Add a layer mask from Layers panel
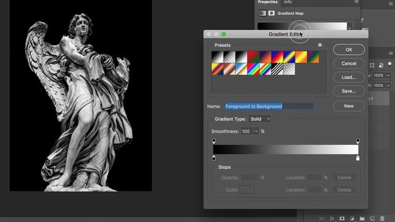The image size is (395, 222). tap(342, 218)
